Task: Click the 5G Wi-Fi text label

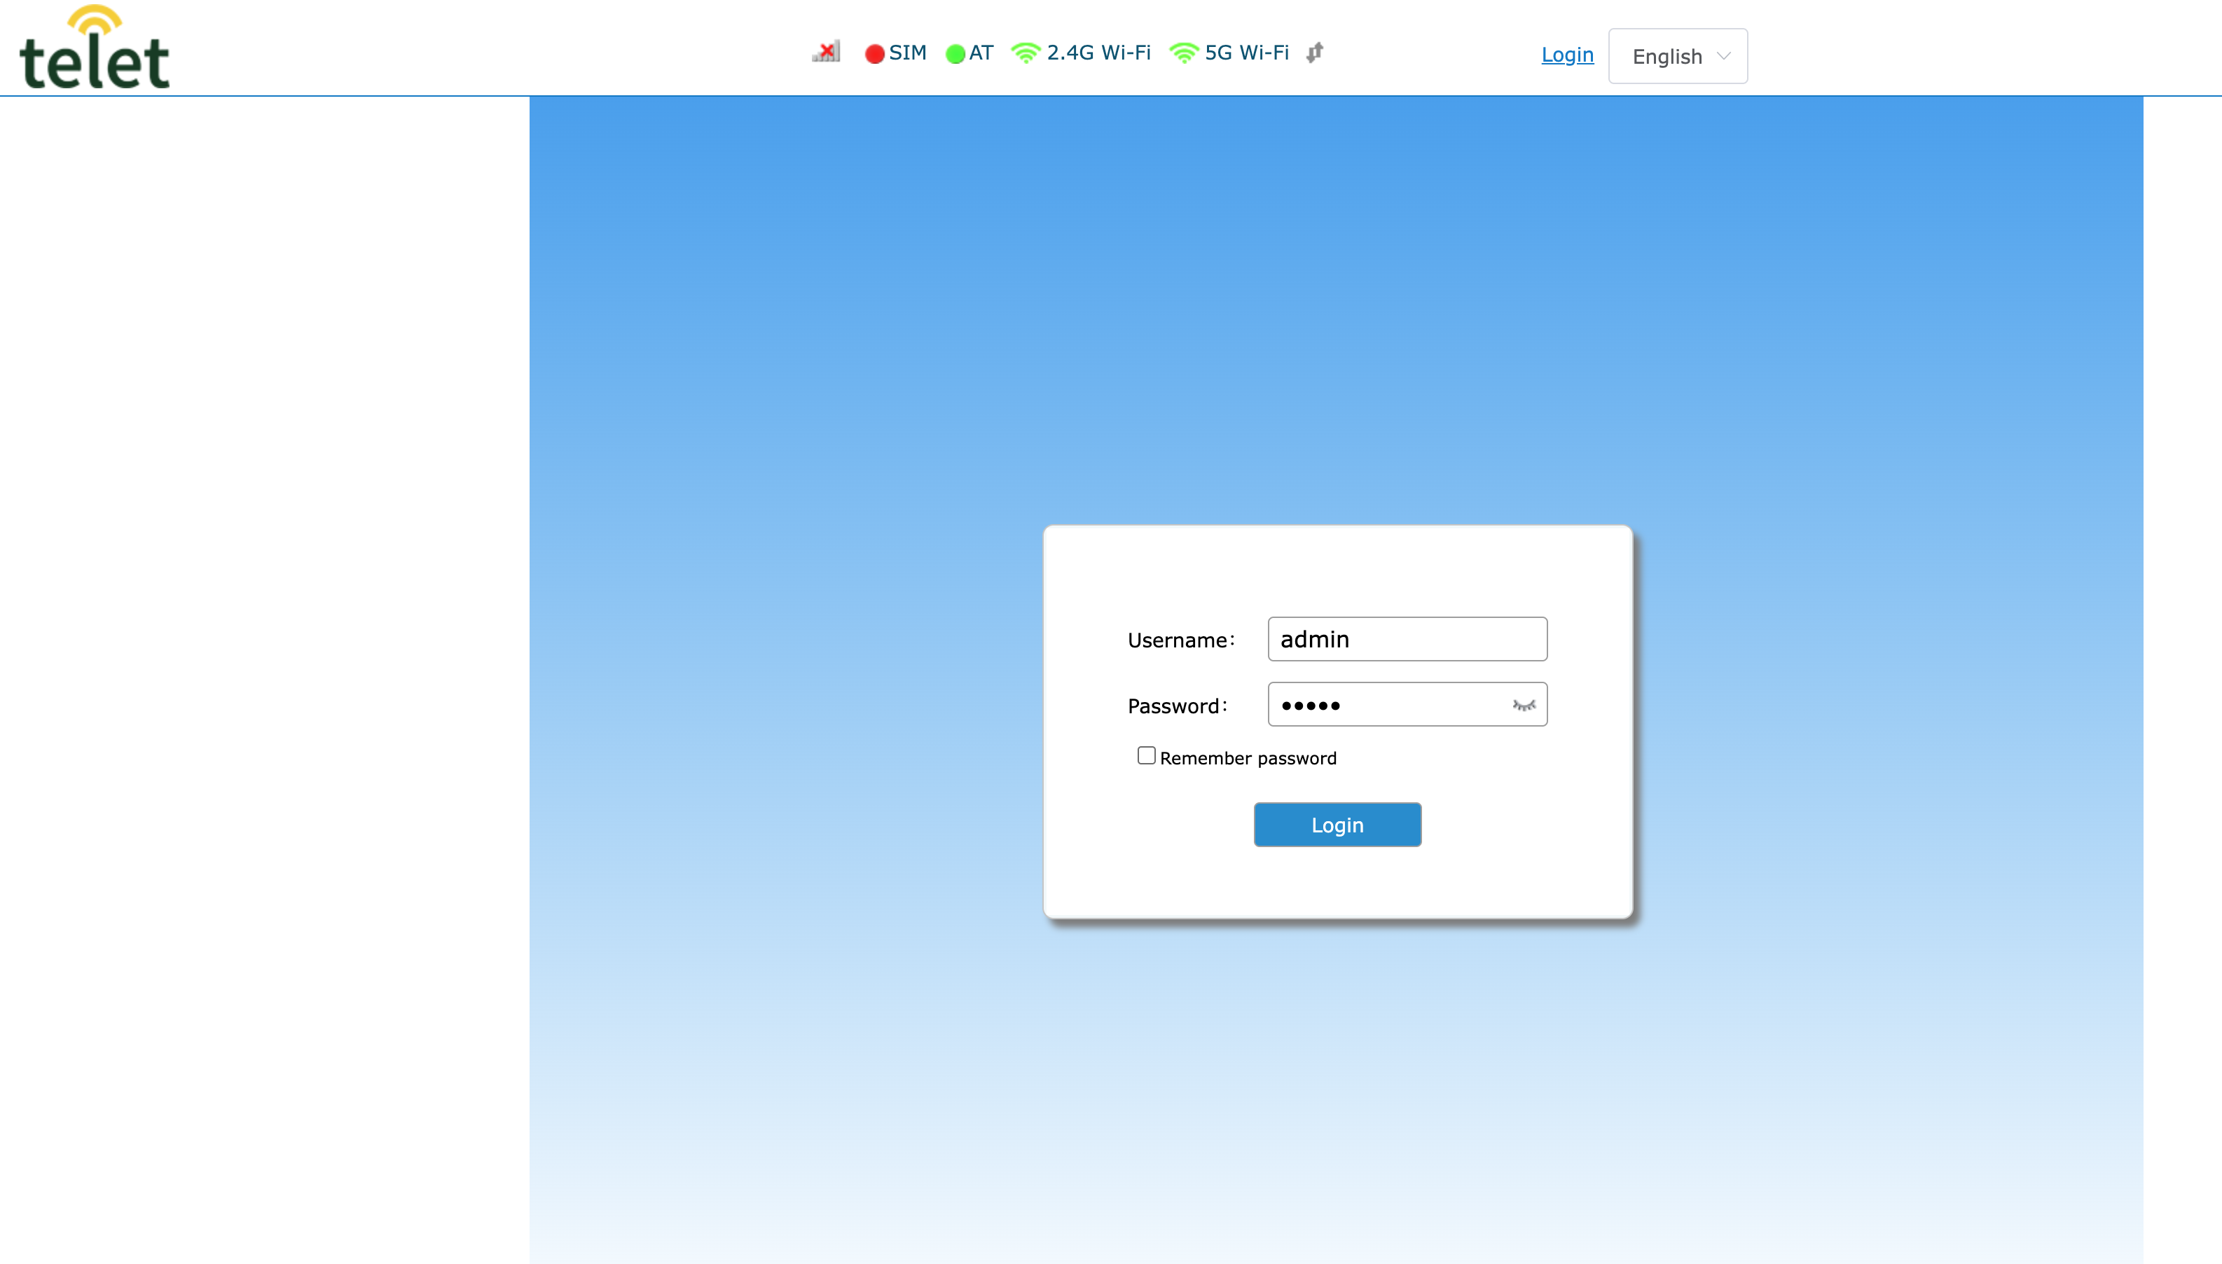Action: tap(1246, 53)
